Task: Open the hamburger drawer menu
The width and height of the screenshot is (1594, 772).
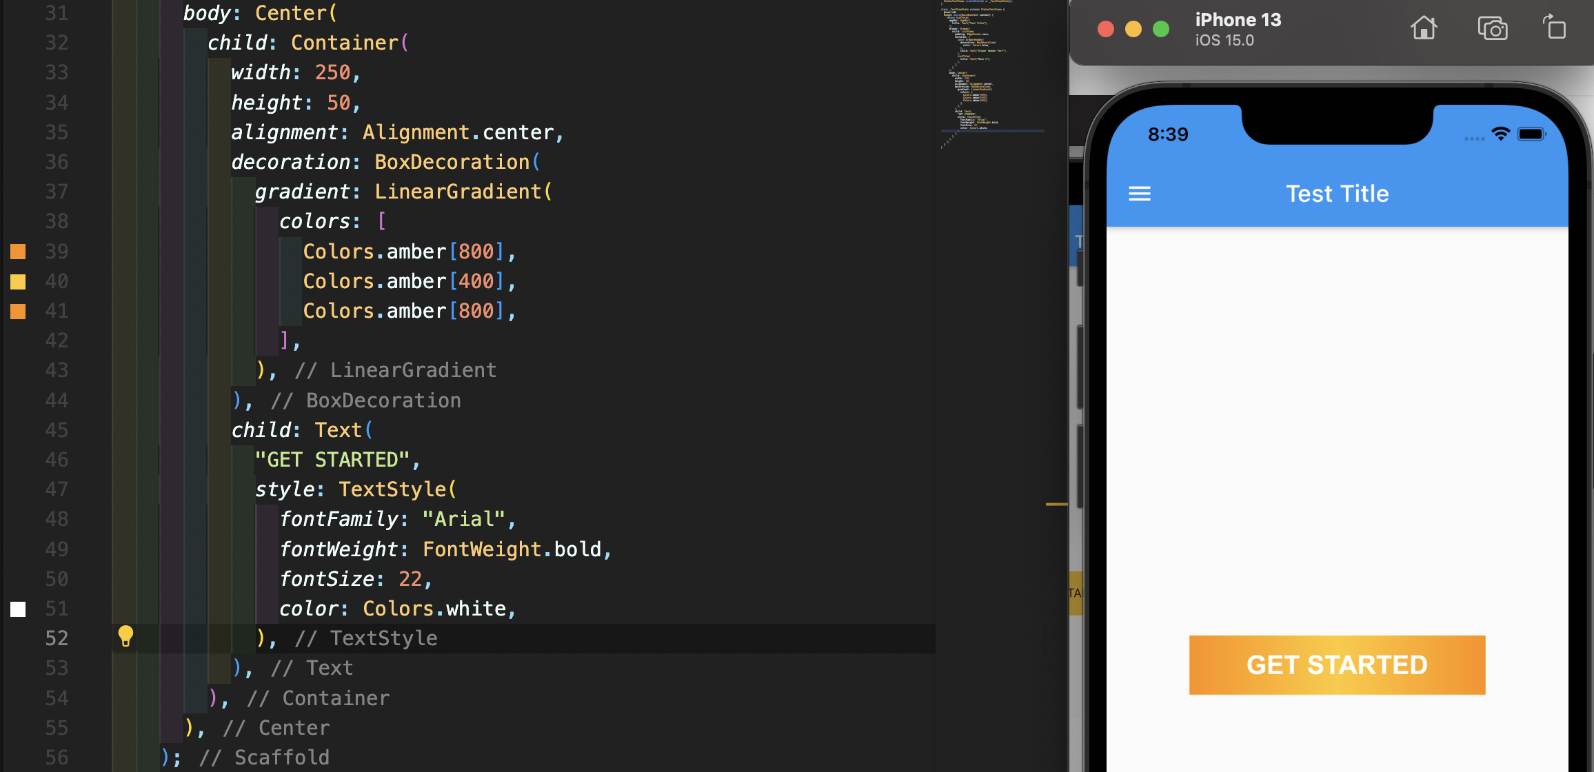Action: tap(1139, 194)
